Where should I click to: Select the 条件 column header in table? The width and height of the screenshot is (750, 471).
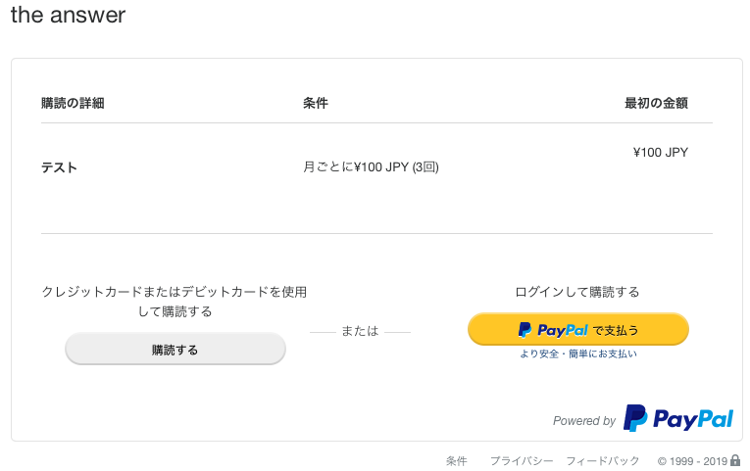click(316, 103)
